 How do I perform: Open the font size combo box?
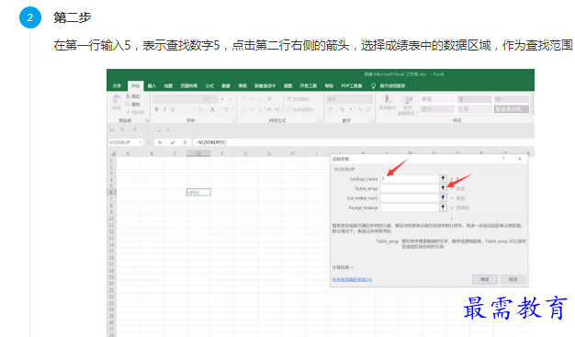pyautogui.click(x=211, y=99)
